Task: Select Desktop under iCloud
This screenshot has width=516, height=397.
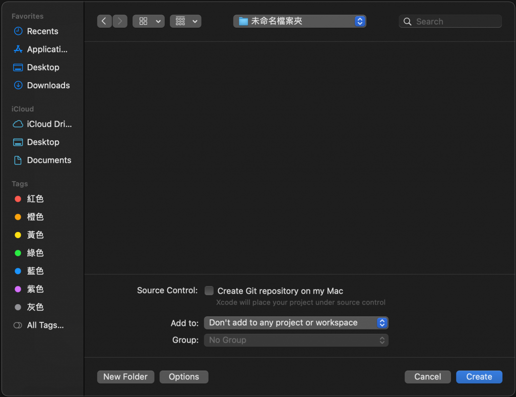Action: pyautogui.click(x=42, y=142)
